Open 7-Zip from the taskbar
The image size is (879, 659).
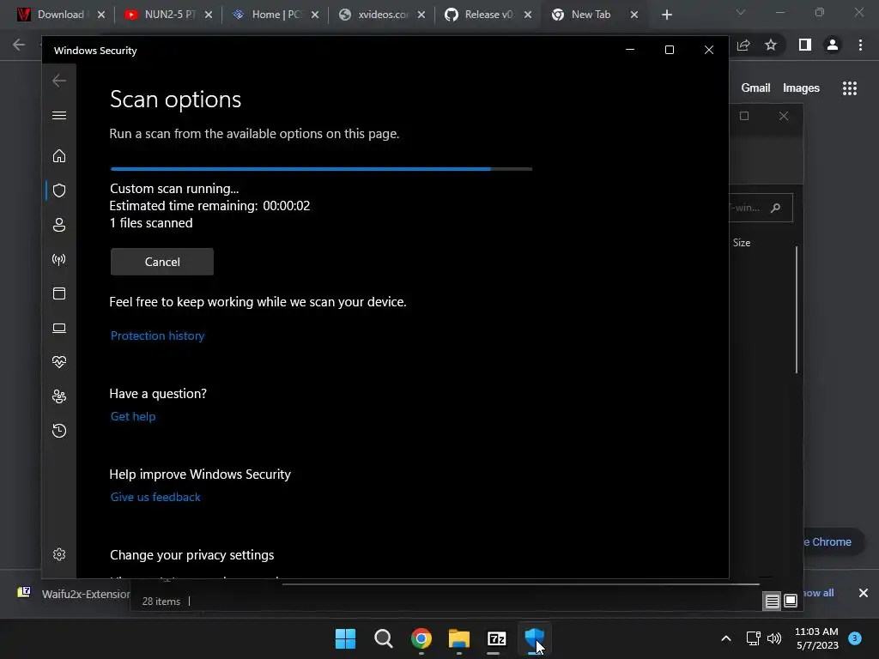click(x=497, y=638)
